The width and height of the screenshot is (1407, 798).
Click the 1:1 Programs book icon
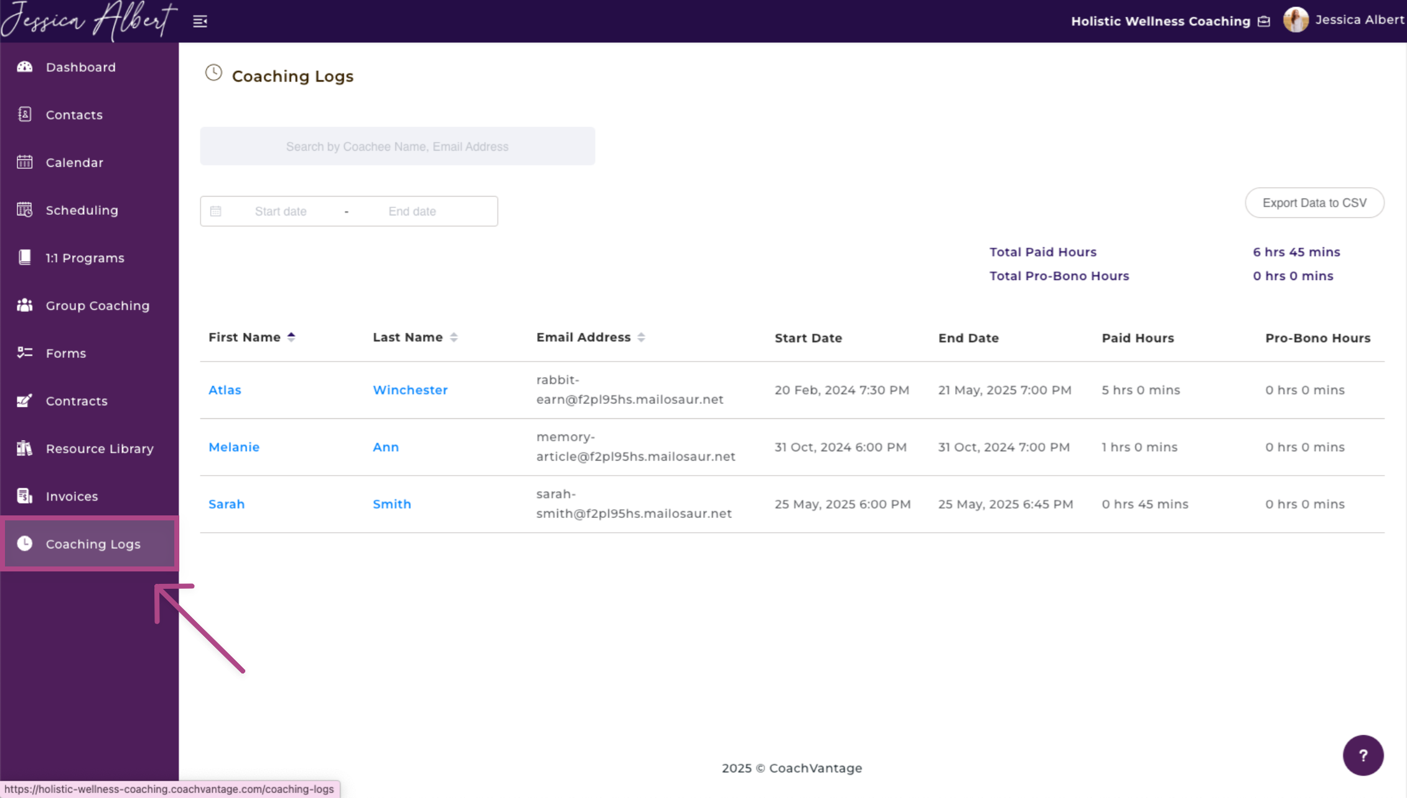pyautogui.click(x=25, y=257)
